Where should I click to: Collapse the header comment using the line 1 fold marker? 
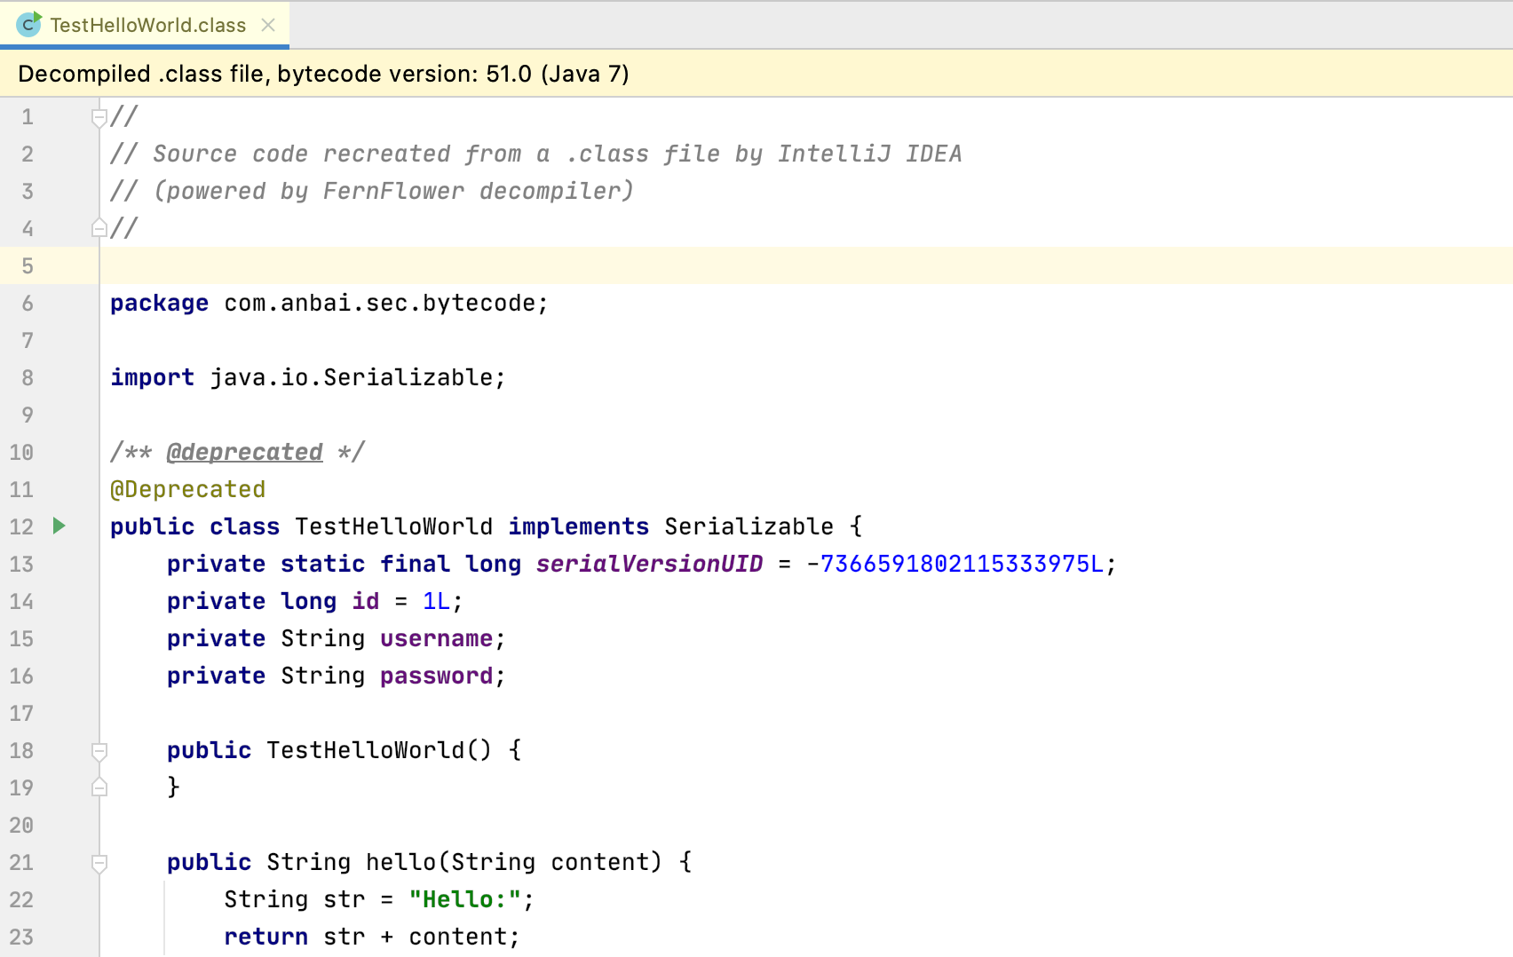tap(99, 116)
